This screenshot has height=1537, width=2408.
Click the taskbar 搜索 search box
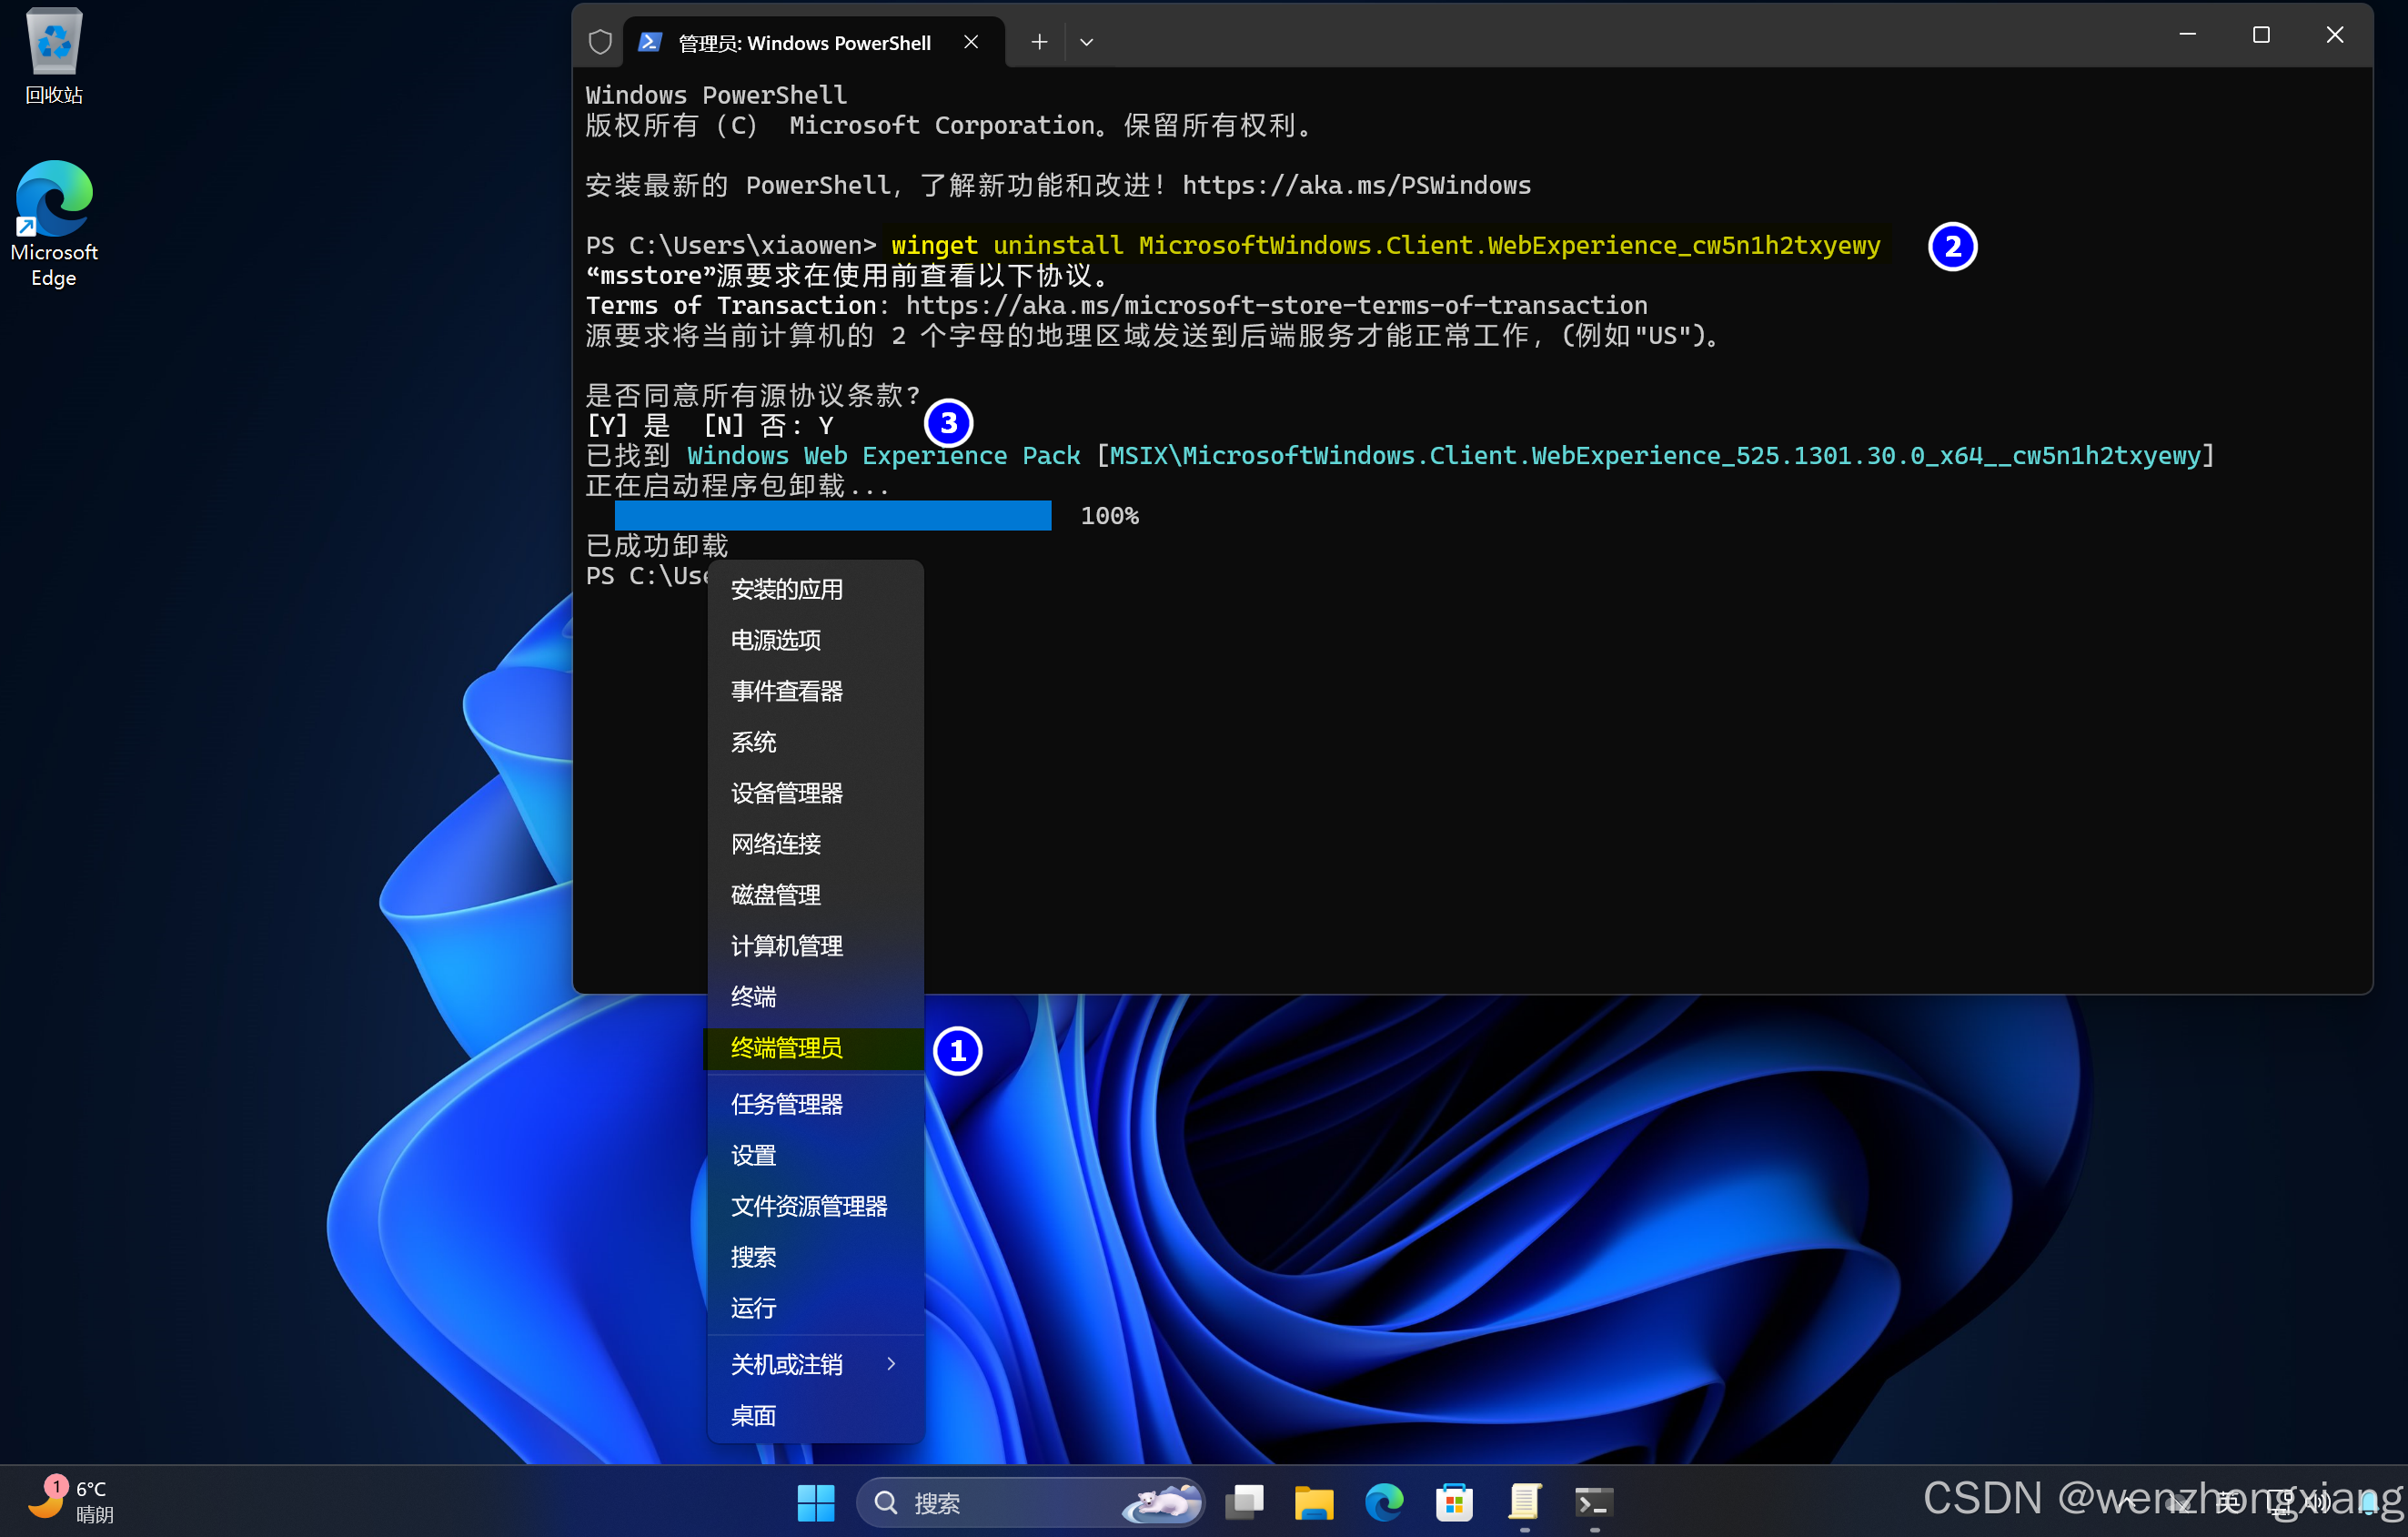[x=1000, y=1502]
